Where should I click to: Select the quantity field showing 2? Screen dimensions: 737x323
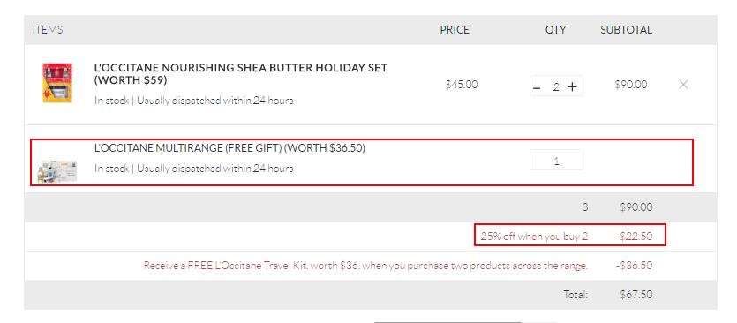pyautogui.click(x=556, y=87)
